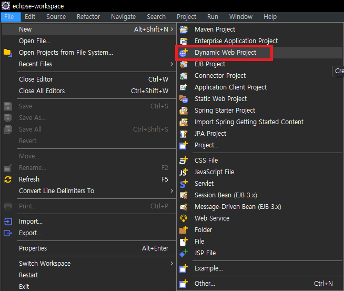Click the Other... wizard icon
344x291 pixels.
pyautogui.click(x=184, y=284)
